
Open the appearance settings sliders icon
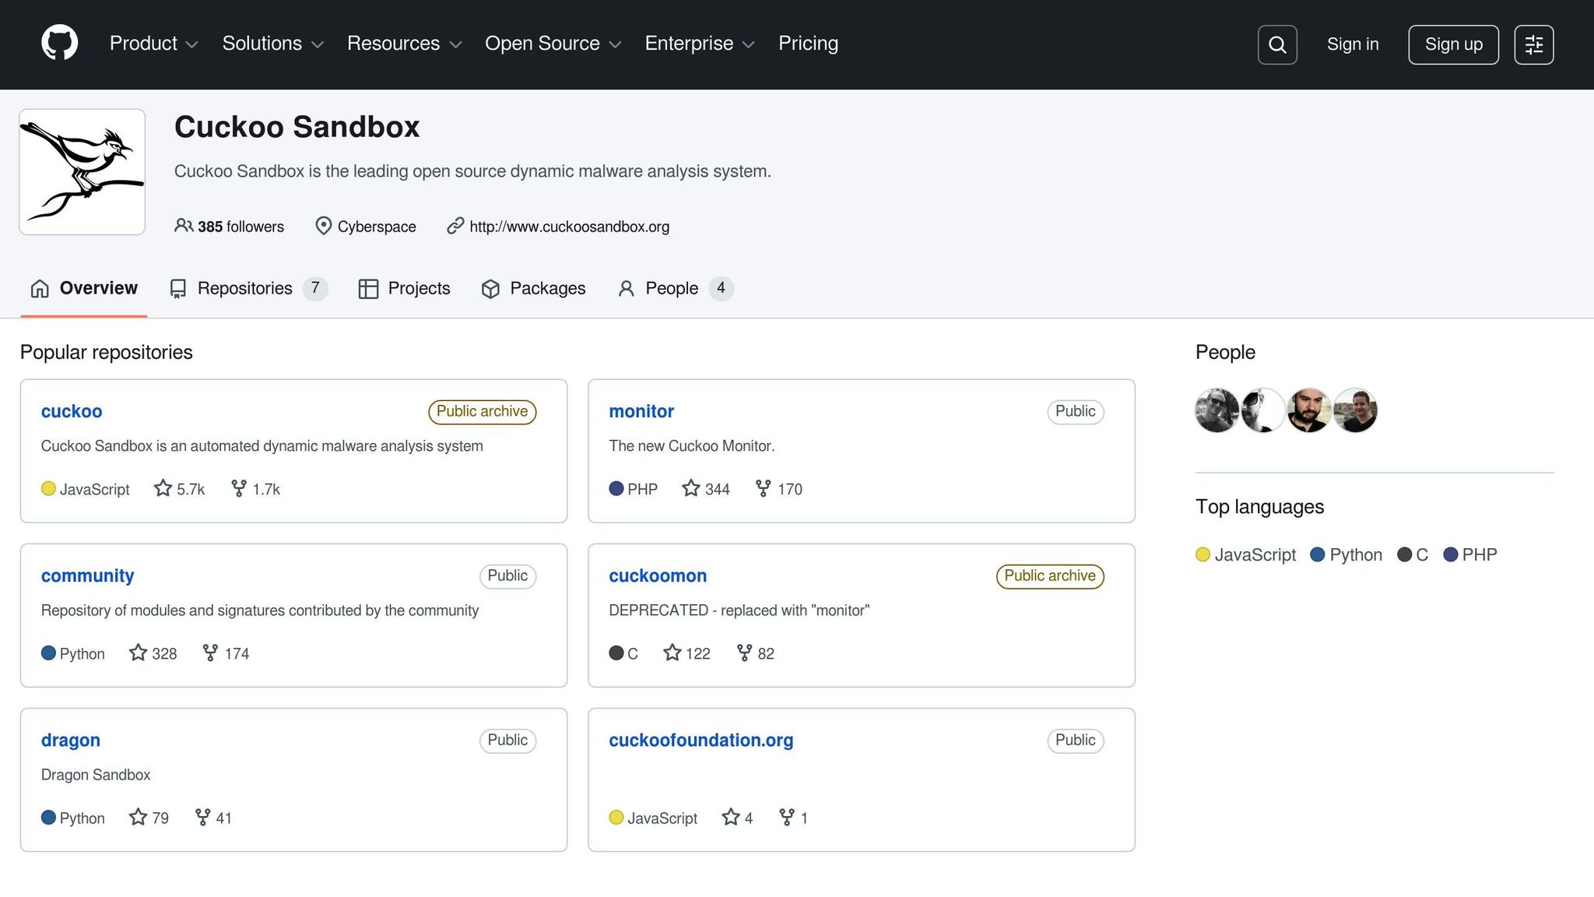click(1534, 44)
